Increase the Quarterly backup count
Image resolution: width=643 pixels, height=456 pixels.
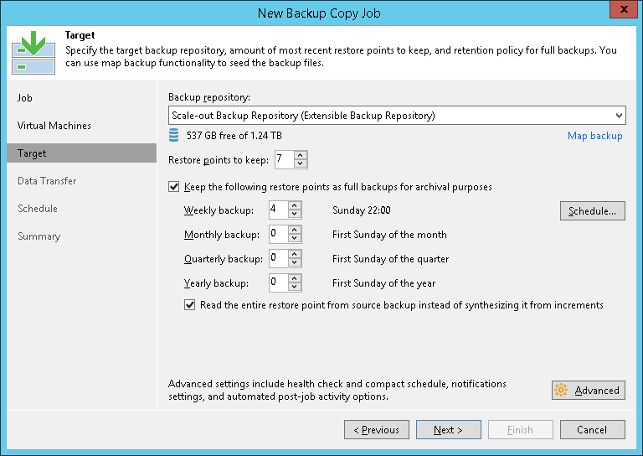coord(296,254)
